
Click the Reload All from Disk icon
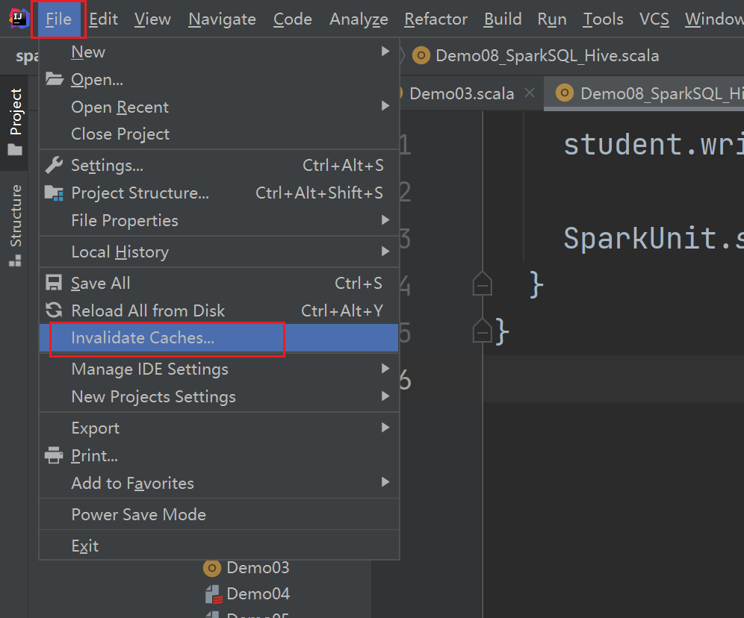click(54, 310)
